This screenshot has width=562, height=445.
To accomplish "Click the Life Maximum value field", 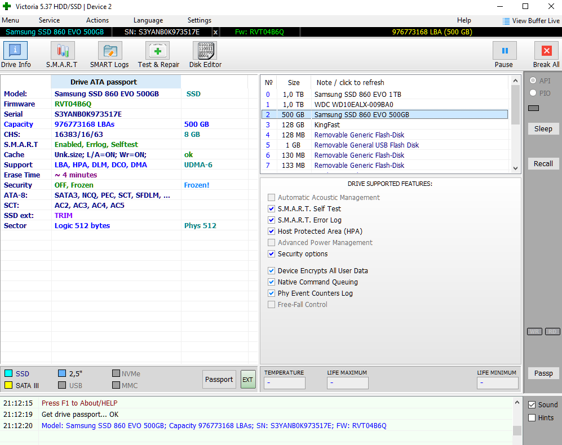I will point(348,382).
